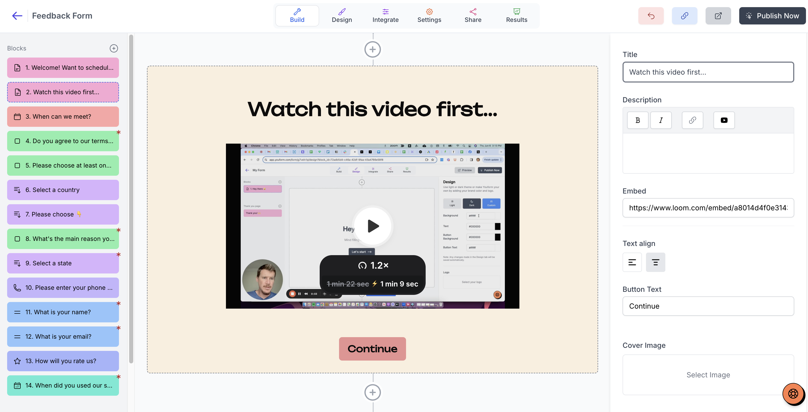Viewport: 808px width, 412px height.
Task: Click the 1.2× speed indicator on video
Action: (x=373, y=266)
